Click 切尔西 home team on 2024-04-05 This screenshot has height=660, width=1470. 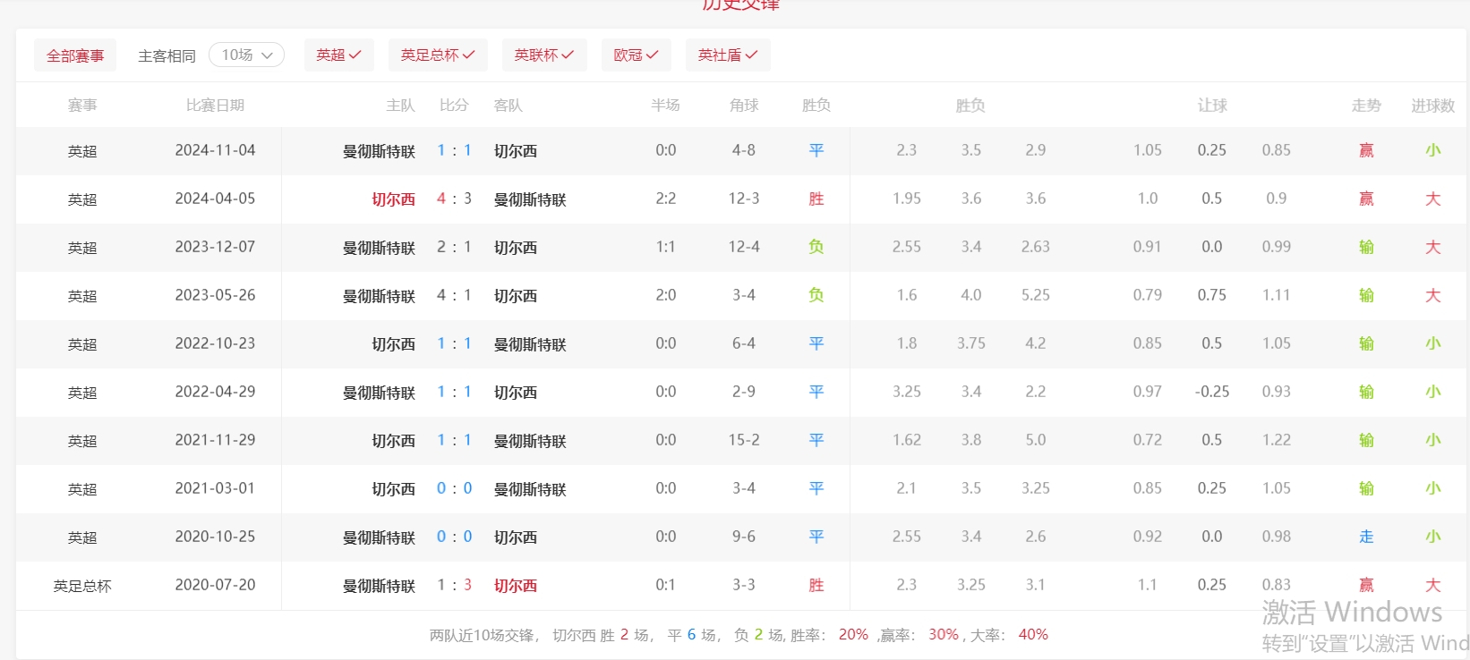coord(393,199)
